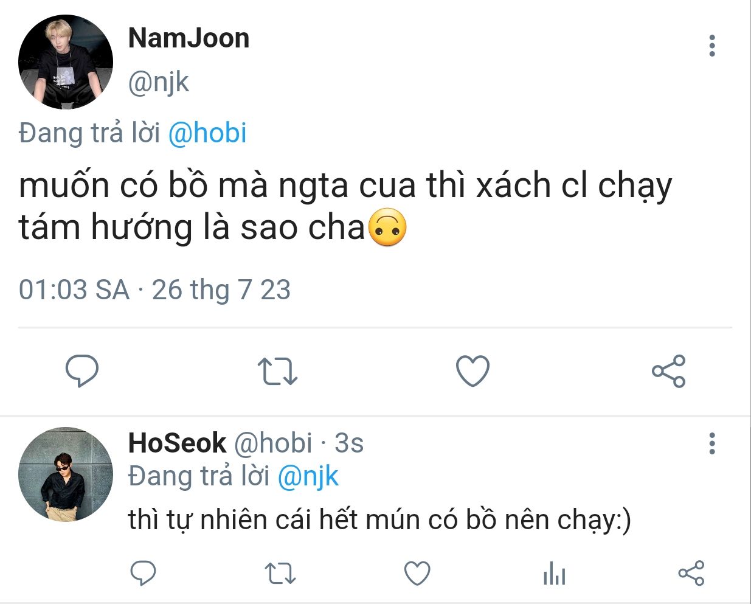Viewport: 751px width, 604px height.
Task: Like NamJoon's tweet with heart icon
Action: click(472, 370)
